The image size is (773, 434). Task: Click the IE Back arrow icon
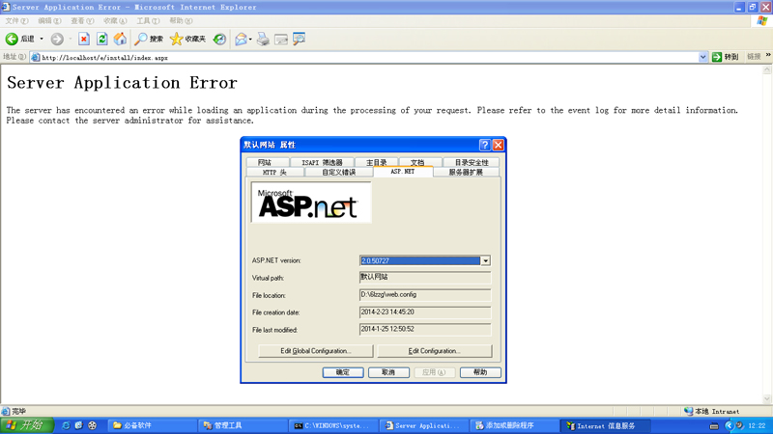[x=13, y=40]
